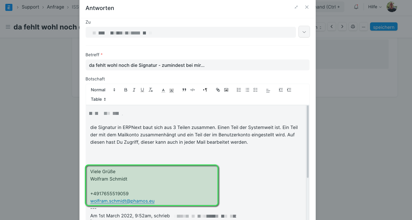Open the Hilfe menu
This screenshot has height=220, width=412.
pyautogui.click(x=375, y=7)
